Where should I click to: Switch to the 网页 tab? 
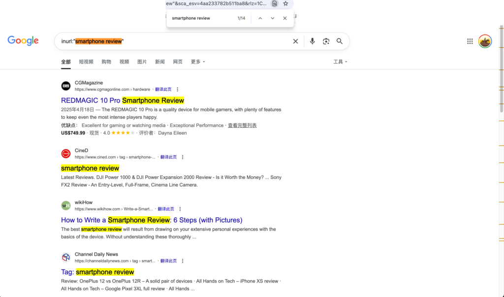pyautogui.click(x=178, y=62)
